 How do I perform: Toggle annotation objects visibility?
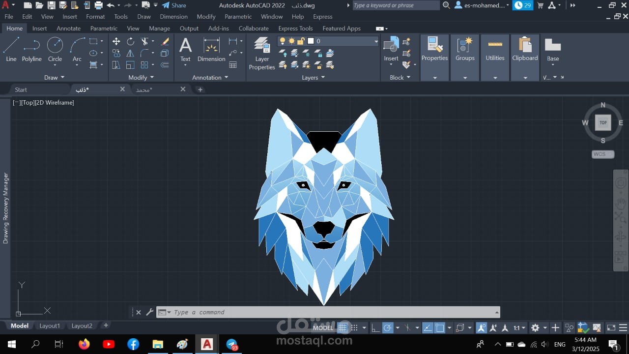pyautogui.click(x=482, y=328)
